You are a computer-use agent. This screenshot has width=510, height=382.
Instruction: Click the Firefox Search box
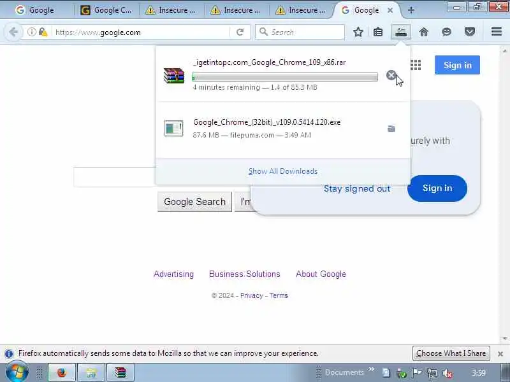point(300,32)
